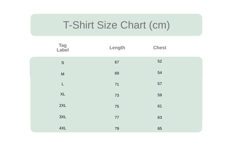Click the 4XL size label

[x=63, y=128]
